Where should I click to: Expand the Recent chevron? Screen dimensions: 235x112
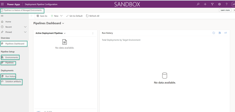click(x=25, y=27)
